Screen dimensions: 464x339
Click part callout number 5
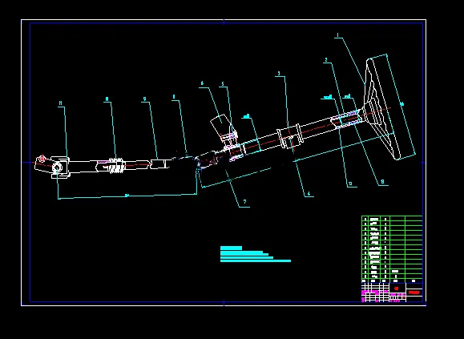tap(223, 84)
